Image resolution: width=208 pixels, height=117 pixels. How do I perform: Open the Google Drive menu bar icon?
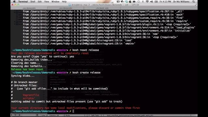pos(130,2)
